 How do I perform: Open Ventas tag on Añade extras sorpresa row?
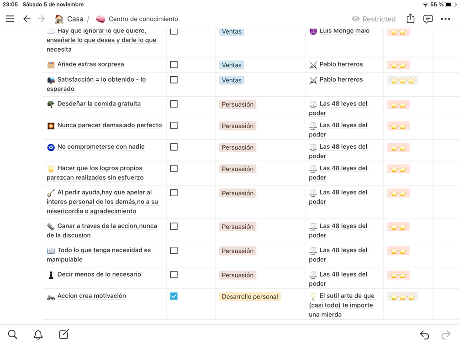[x=232, y=65]
